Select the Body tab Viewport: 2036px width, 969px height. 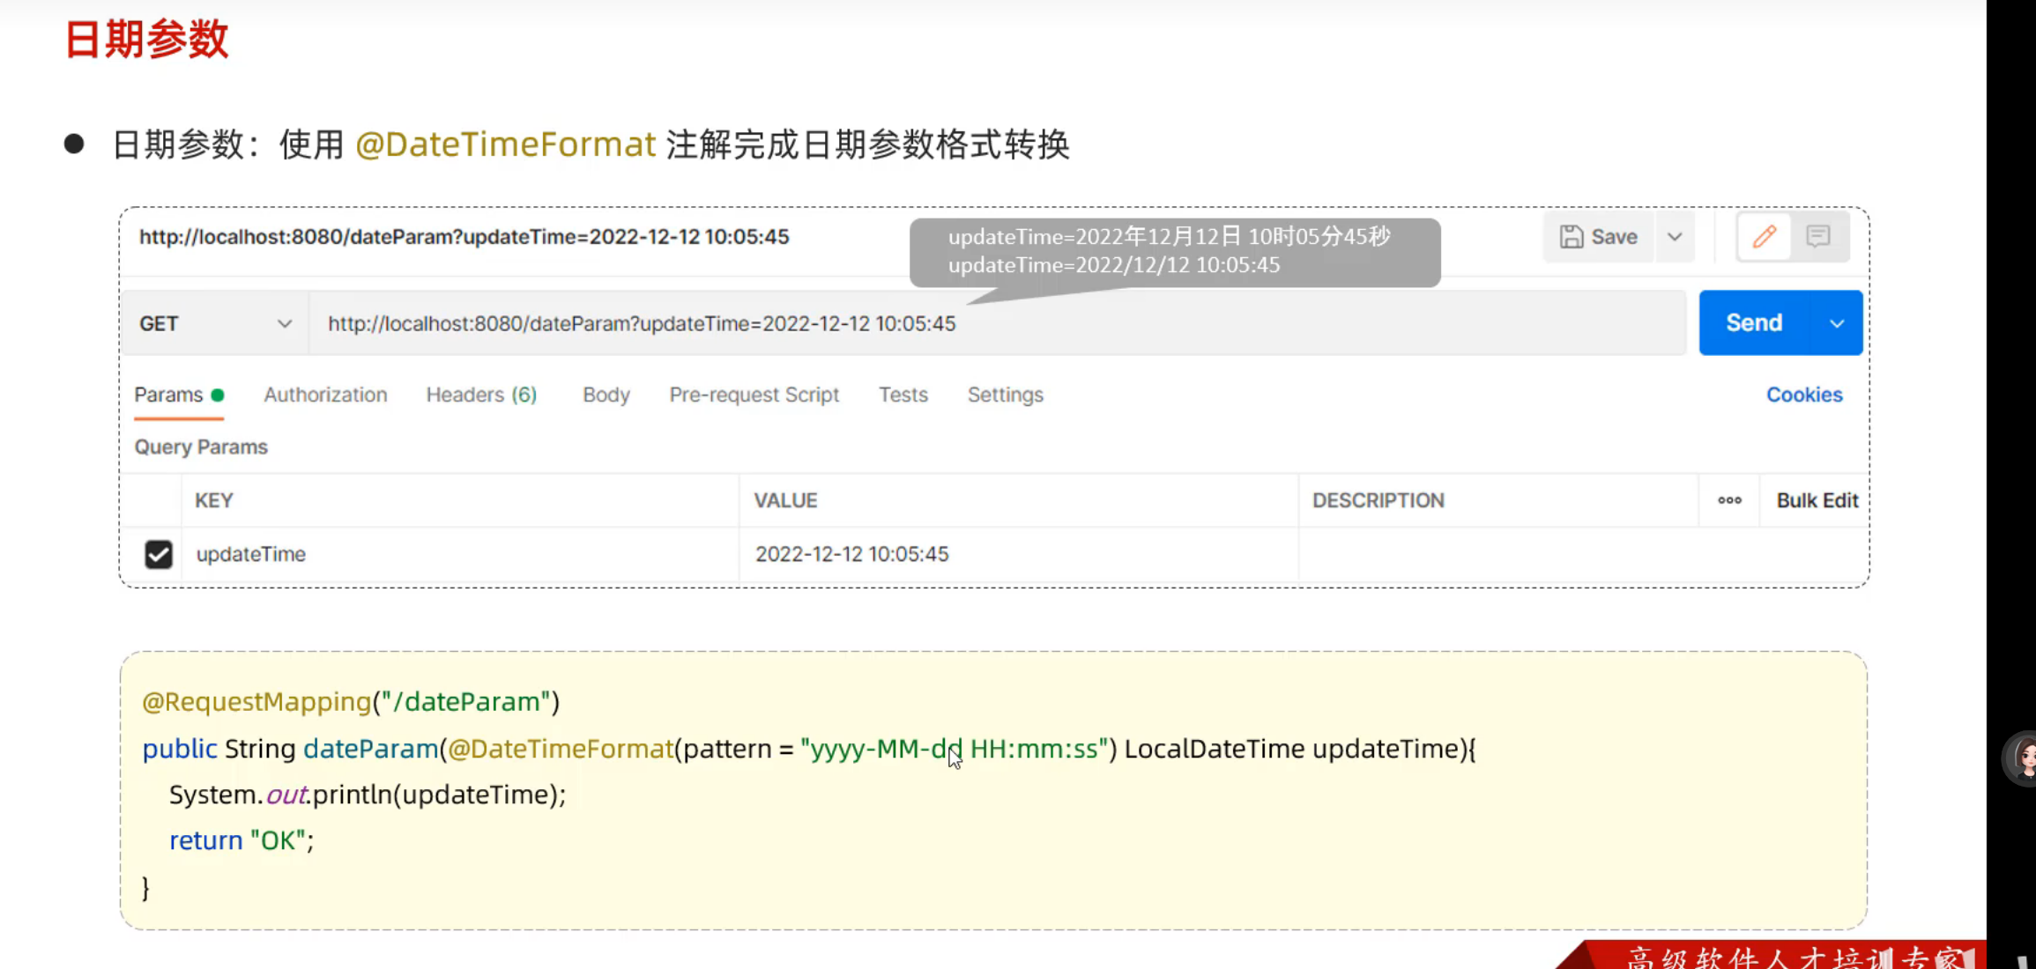tap(606, 395)
